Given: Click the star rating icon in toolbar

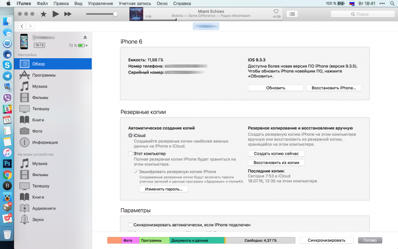Looking at the screenshot, I should click(x=43, y=14).
